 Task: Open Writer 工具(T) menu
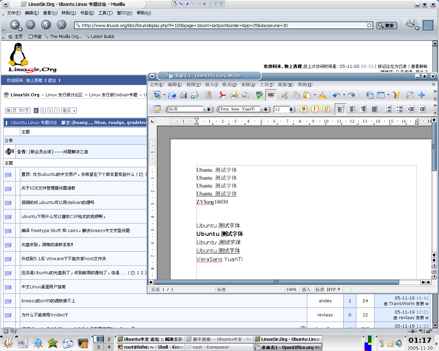[x=266, y=84]
